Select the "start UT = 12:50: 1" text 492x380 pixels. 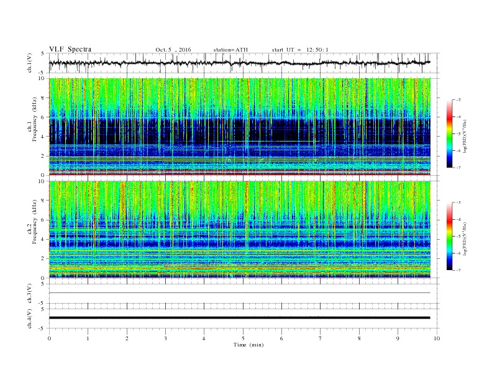point(300,50)
